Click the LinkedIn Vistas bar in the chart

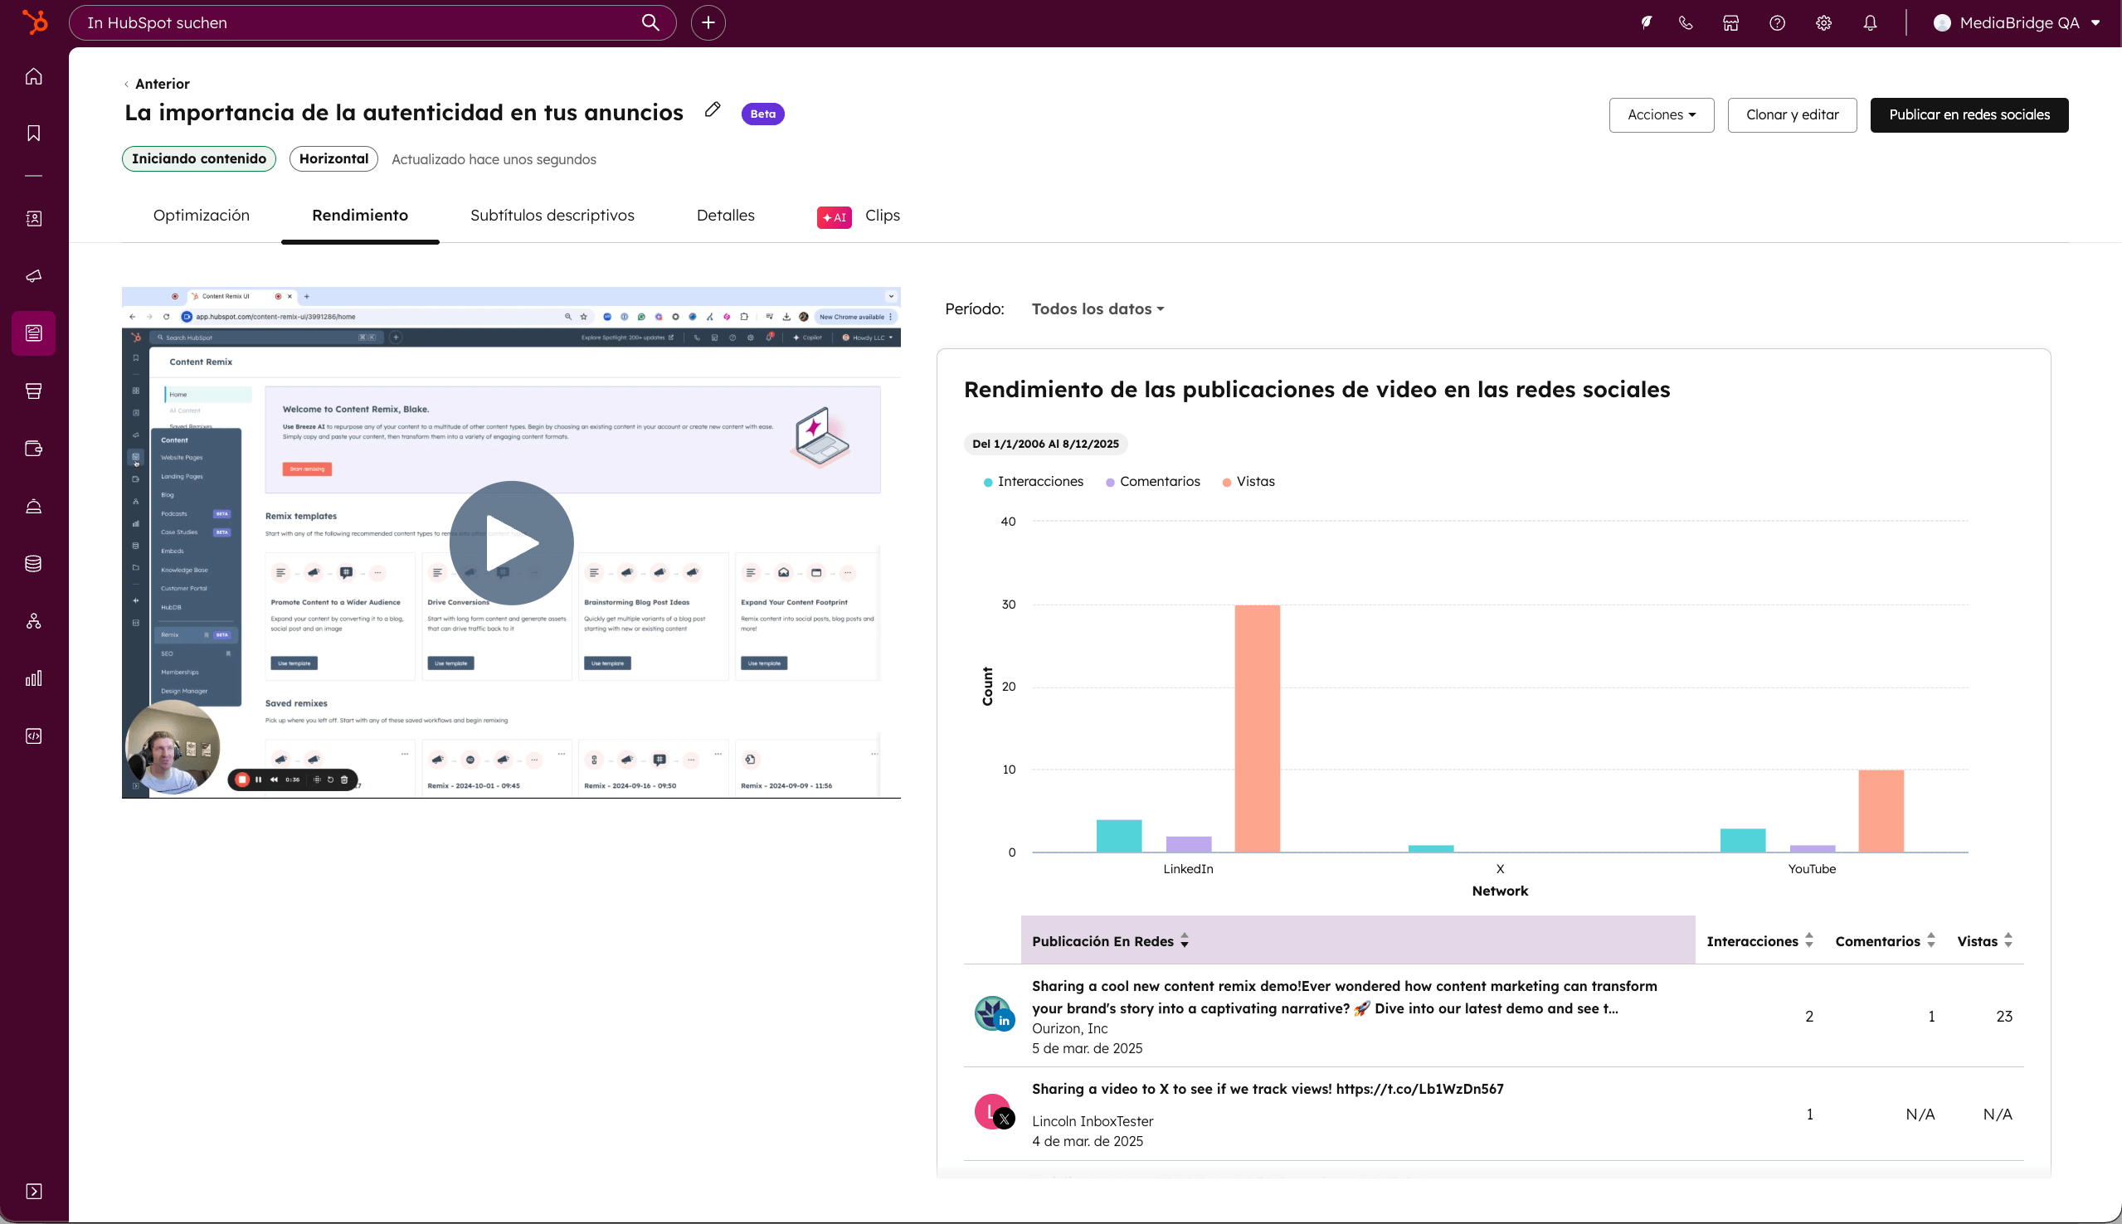click(1257, 728)
